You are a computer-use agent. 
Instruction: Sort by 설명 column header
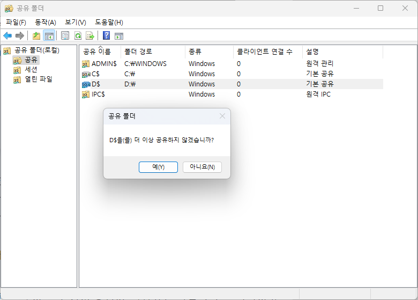click(343, 52)
